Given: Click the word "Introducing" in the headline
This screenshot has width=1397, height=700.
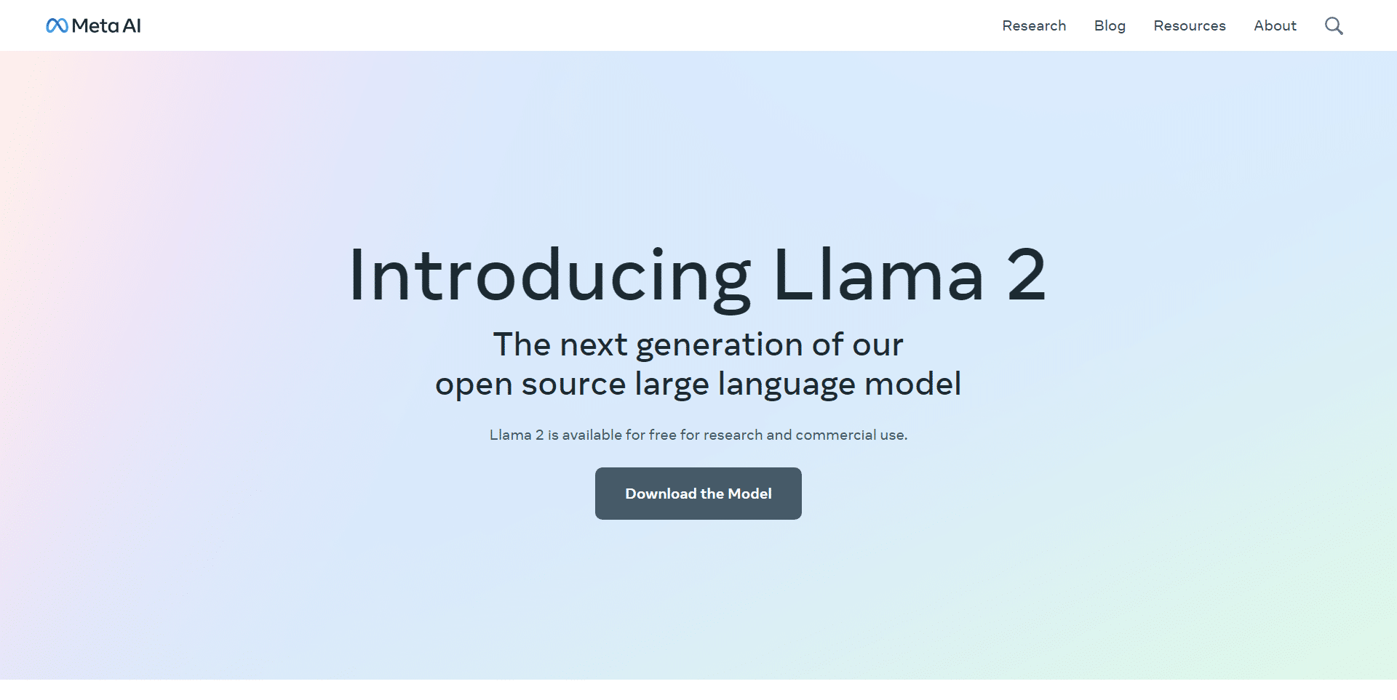Looking at the screenshot, I should coord(549,275).
